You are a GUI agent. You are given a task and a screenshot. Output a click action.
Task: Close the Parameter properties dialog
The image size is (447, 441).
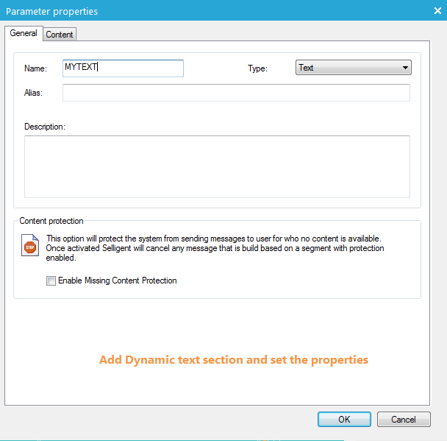(x=436, y=11)
